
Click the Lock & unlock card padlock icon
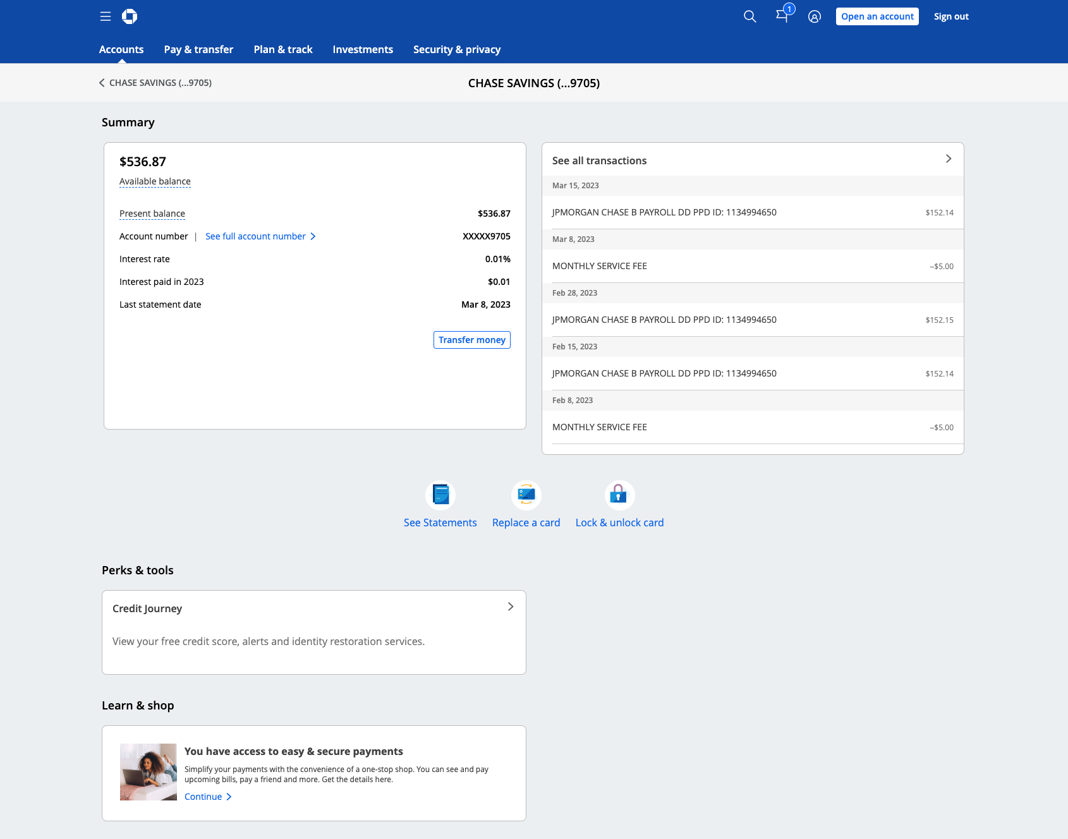coord(619,495)
